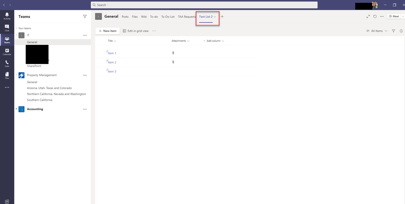Viewport: 405px width, 204px height.
Task: Open the list filter pane icon
Action: tap(393, 31)
